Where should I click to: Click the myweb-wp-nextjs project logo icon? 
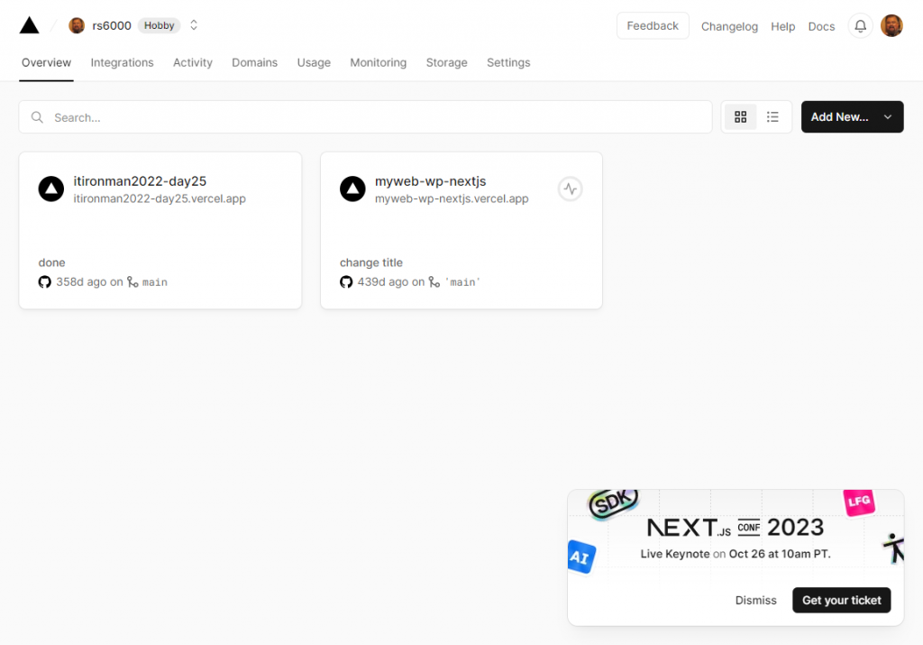[352, 189]
